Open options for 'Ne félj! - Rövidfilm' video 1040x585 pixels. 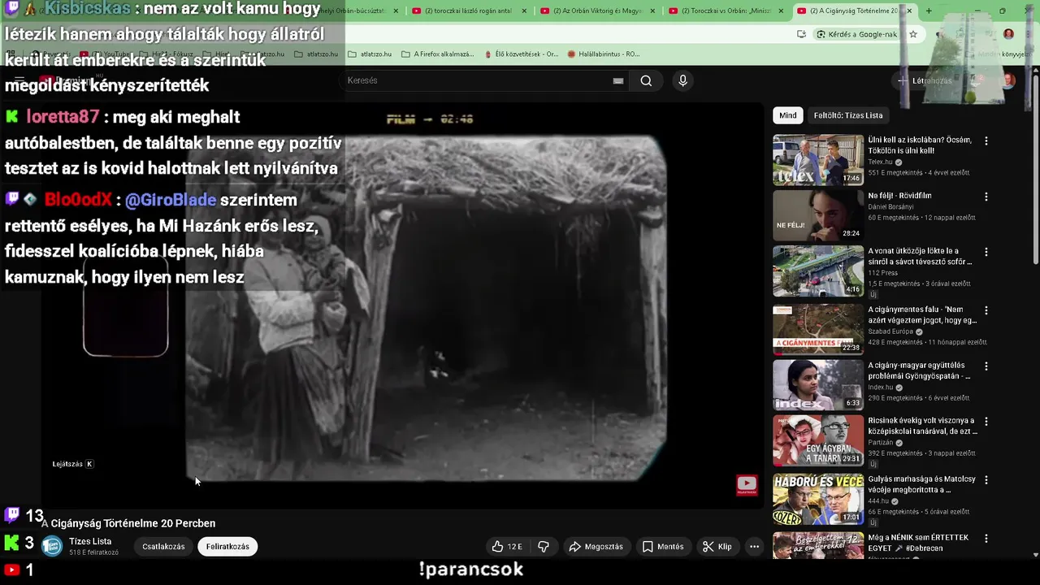click(x=986, y=197)
